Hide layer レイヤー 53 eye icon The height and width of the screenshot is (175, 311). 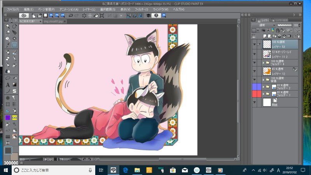pyautogui.click(x=254, y=45)
